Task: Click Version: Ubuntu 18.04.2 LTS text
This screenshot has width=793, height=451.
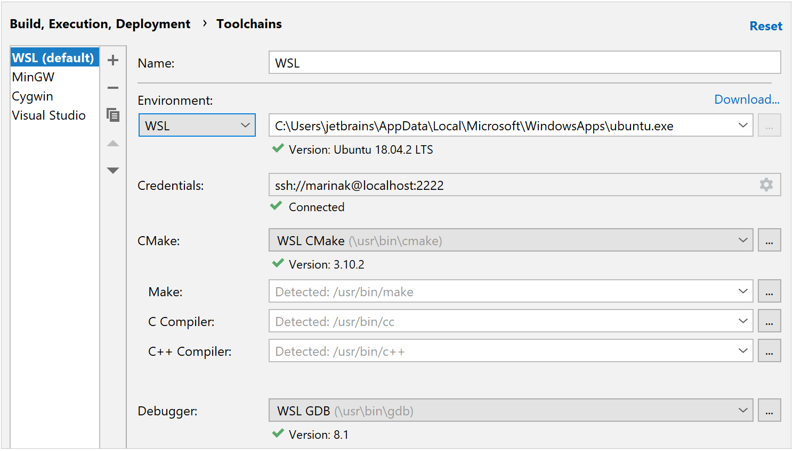Action: coord(361,149)
